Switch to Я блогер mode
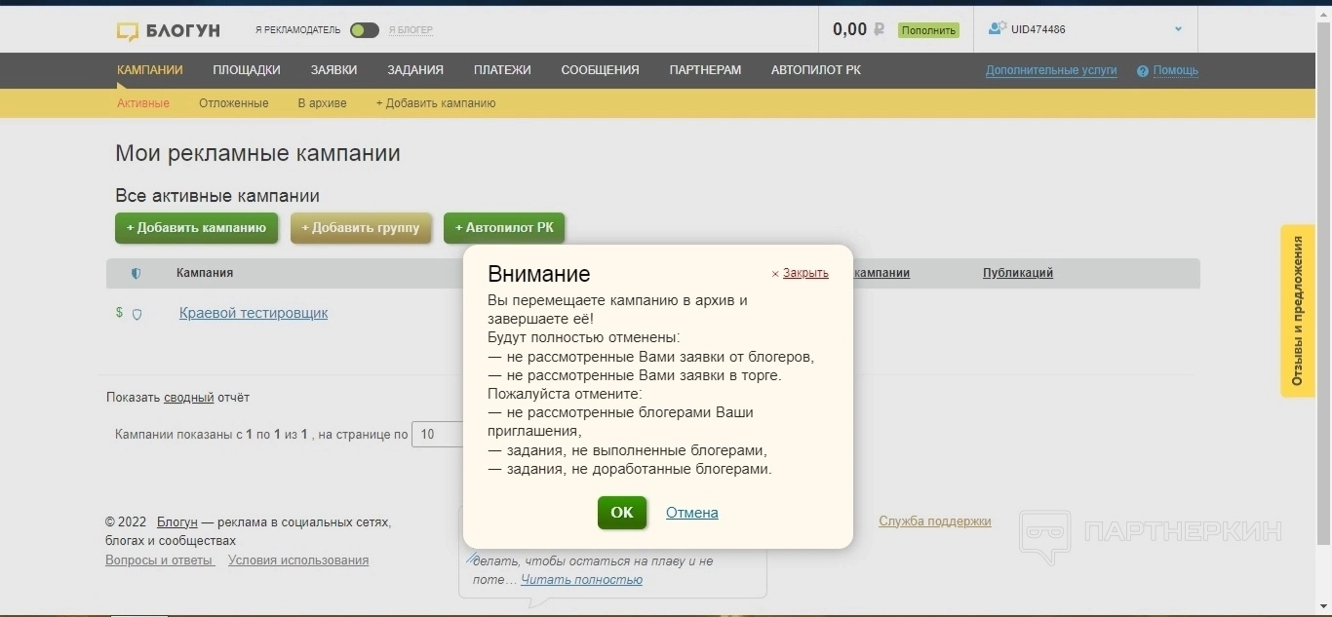The image size is (1332, 617). pos(411,30)
